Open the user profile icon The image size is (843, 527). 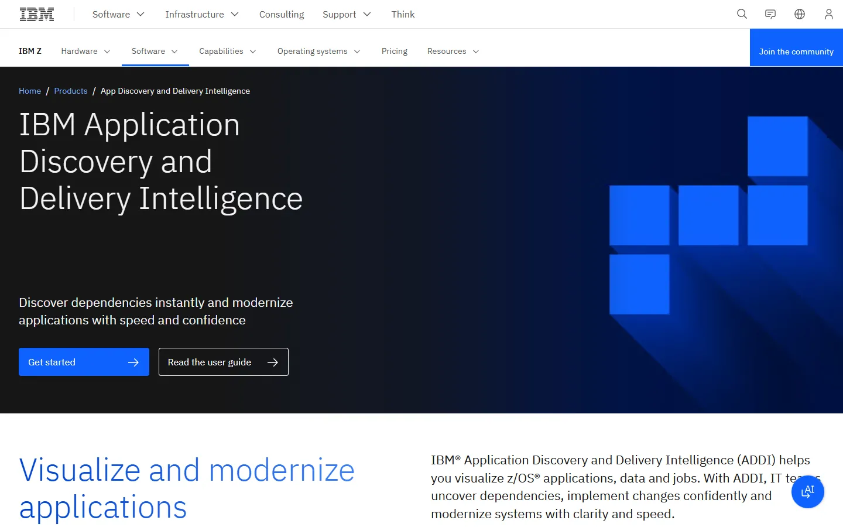[x=828, y=14]
